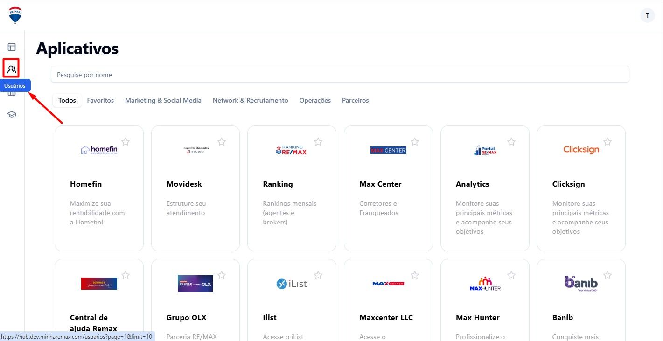Open the Max Center app title
663x341 pixels.
click(380, 184)
